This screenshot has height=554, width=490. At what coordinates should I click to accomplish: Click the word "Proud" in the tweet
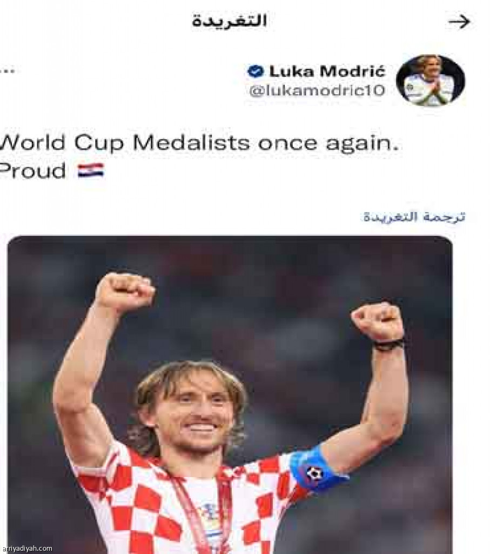33,170
